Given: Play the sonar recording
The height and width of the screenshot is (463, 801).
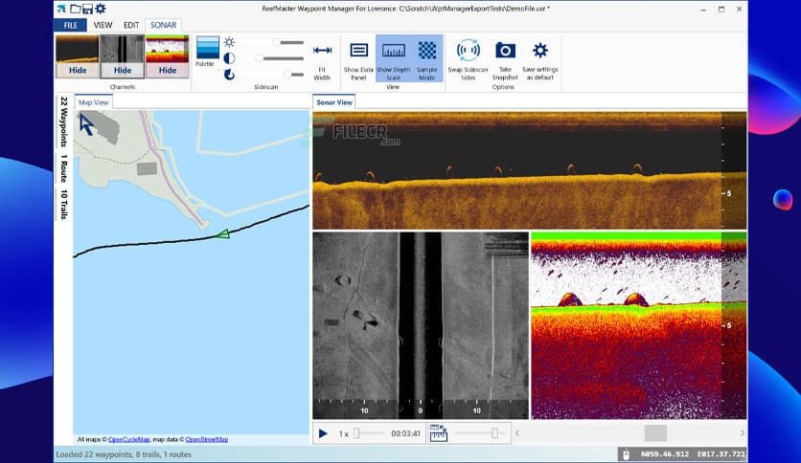Looking at the screenshot, I should pos(323,433).
